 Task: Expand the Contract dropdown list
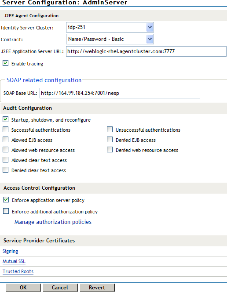pyautogui.click(x=110, y=39)
